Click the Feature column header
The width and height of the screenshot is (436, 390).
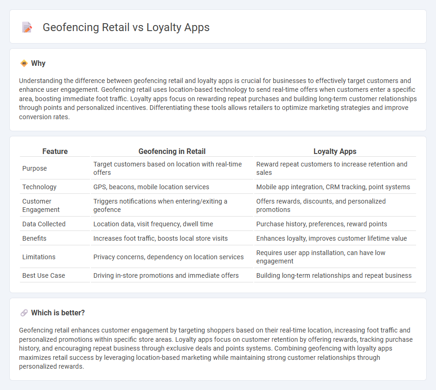click(x=55, y=151)
